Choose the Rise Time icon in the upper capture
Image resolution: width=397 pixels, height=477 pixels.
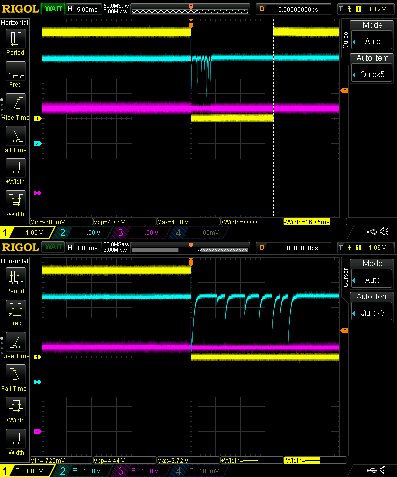click(16, 103)
